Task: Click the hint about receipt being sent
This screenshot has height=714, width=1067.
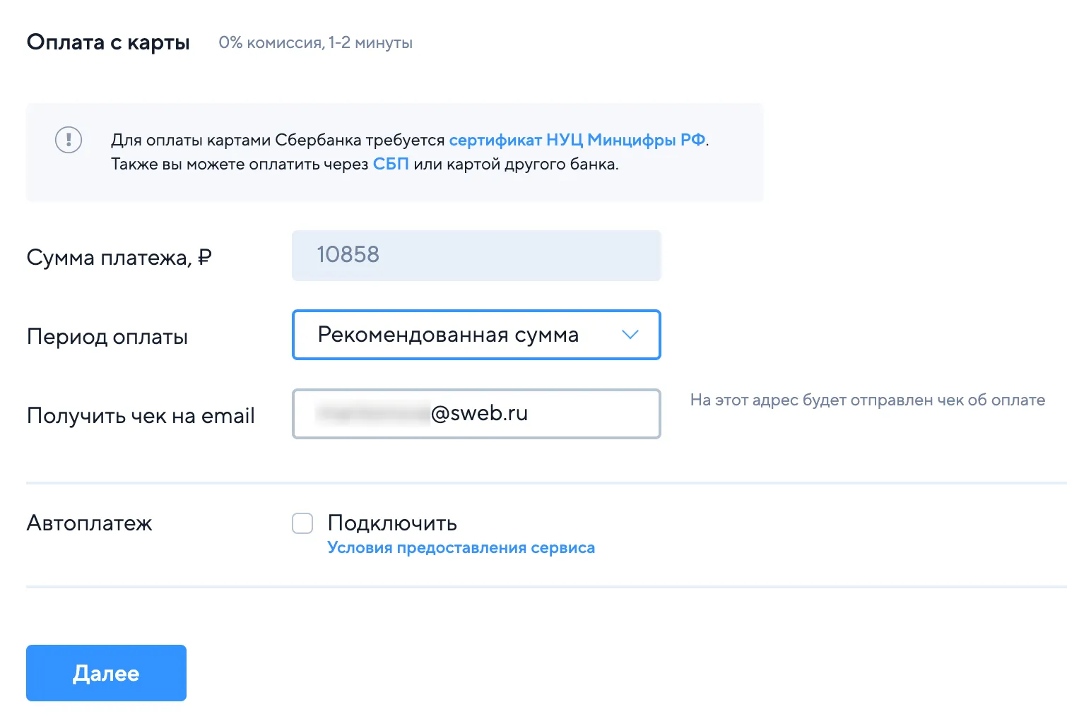Action: [x=867, y=400]
